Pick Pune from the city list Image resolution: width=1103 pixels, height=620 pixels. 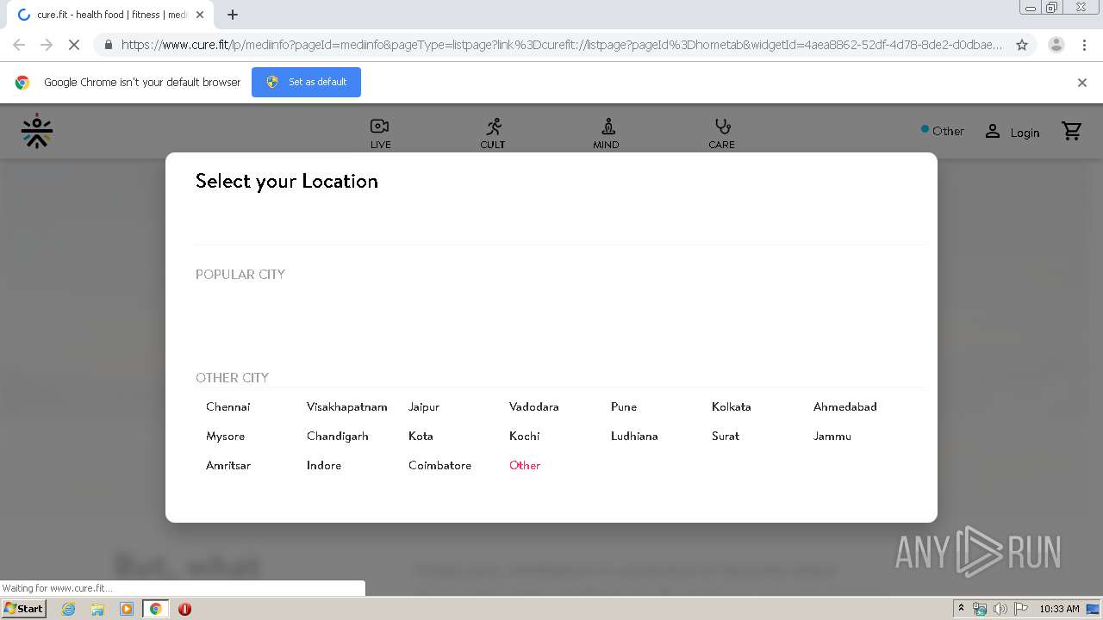point(624,406)
